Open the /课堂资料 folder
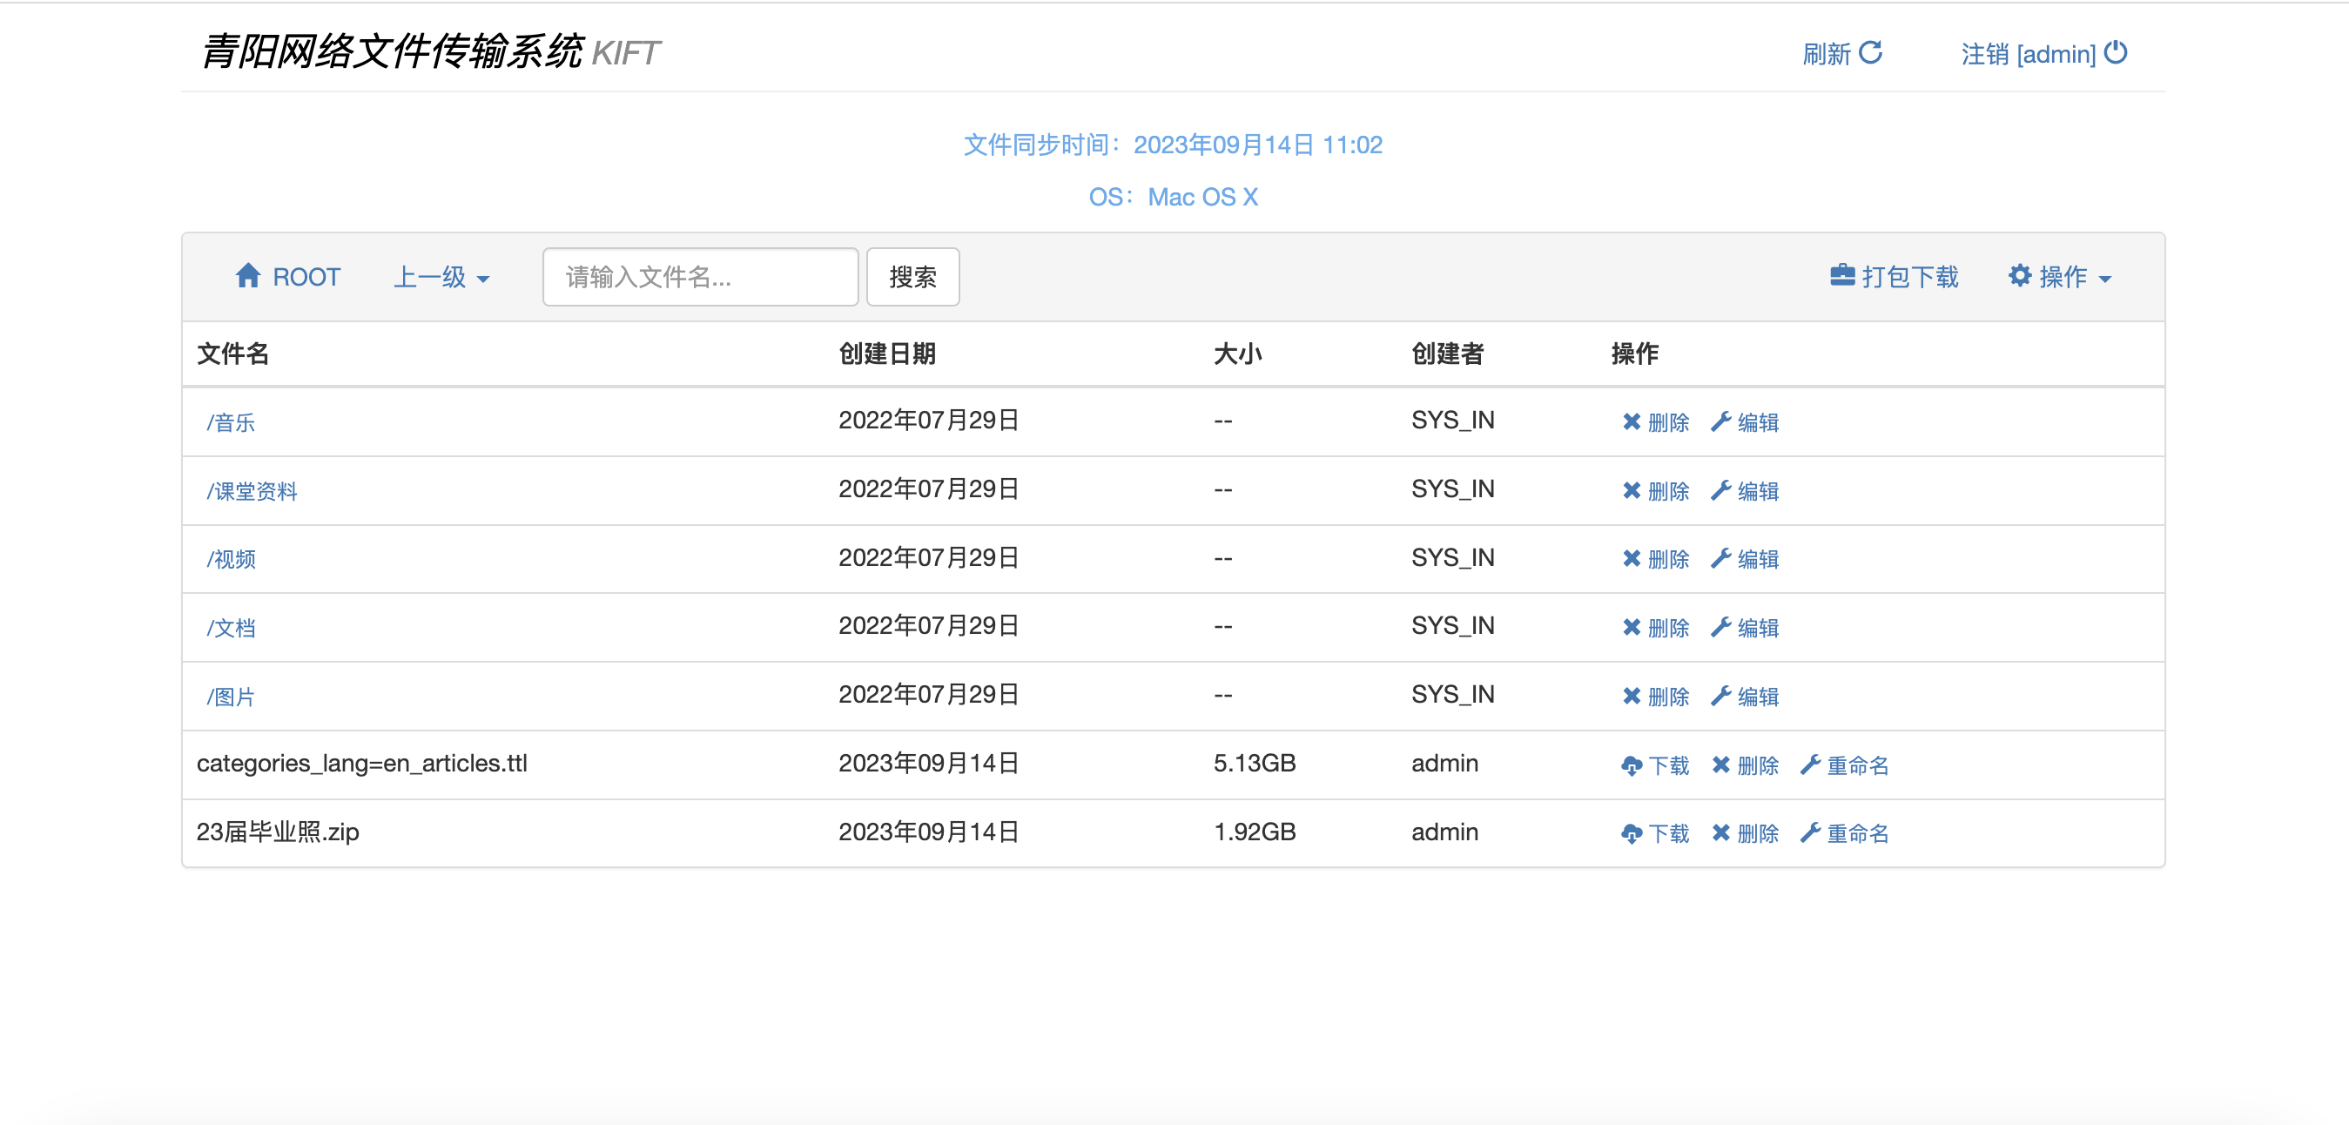2349x1125 pixels. [252, 491]
